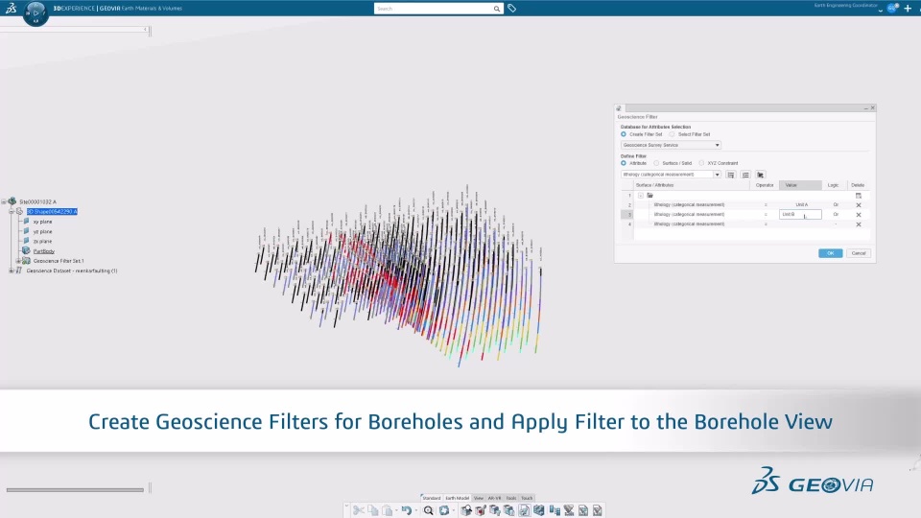Collapse the 3D Shape tree node

12,211
